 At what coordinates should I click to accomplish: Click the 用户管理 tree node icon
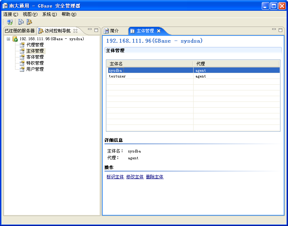pos(22,69)
